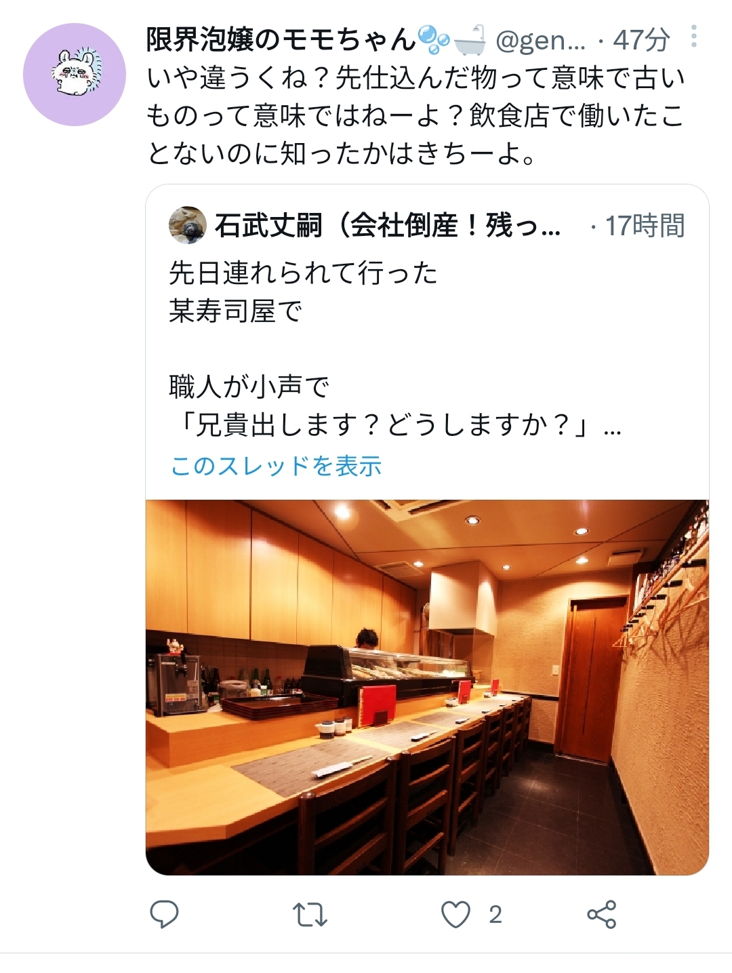Tap the main tweet text body
The image size is (732, 973).
415,116
